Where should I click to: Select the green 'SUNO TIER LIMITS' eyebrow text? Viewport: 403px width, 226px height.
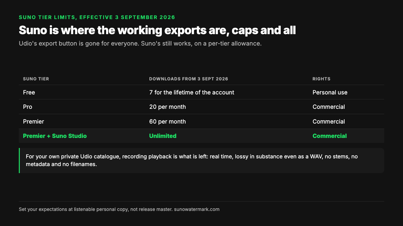(97, 17)
